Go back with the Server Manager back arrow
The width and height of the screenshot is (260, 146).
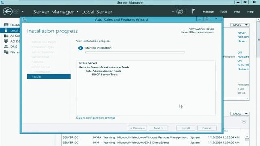pyautogui.click(x=7, y=12)
